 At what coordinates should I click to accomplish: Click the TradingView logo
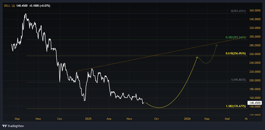click(x=13, y=126)
